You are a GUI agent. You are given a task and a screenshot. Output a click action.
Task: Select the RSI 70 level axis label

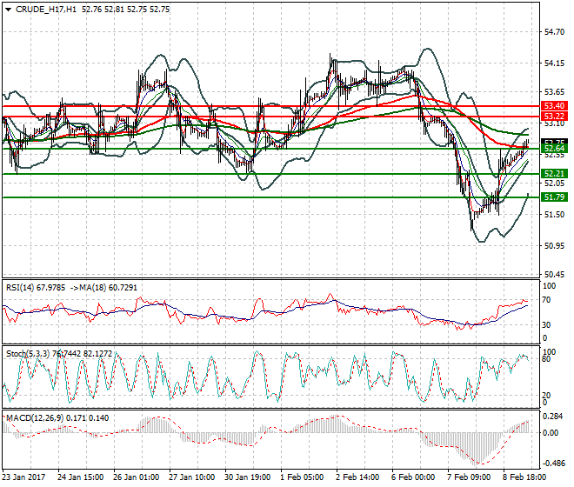click(x=546, y=300)
